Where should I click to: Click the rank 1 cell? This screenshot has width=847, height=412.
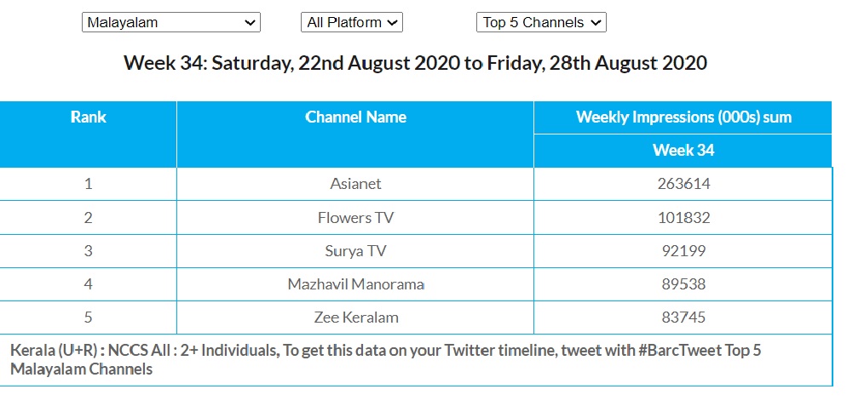[x=89, y=184]
